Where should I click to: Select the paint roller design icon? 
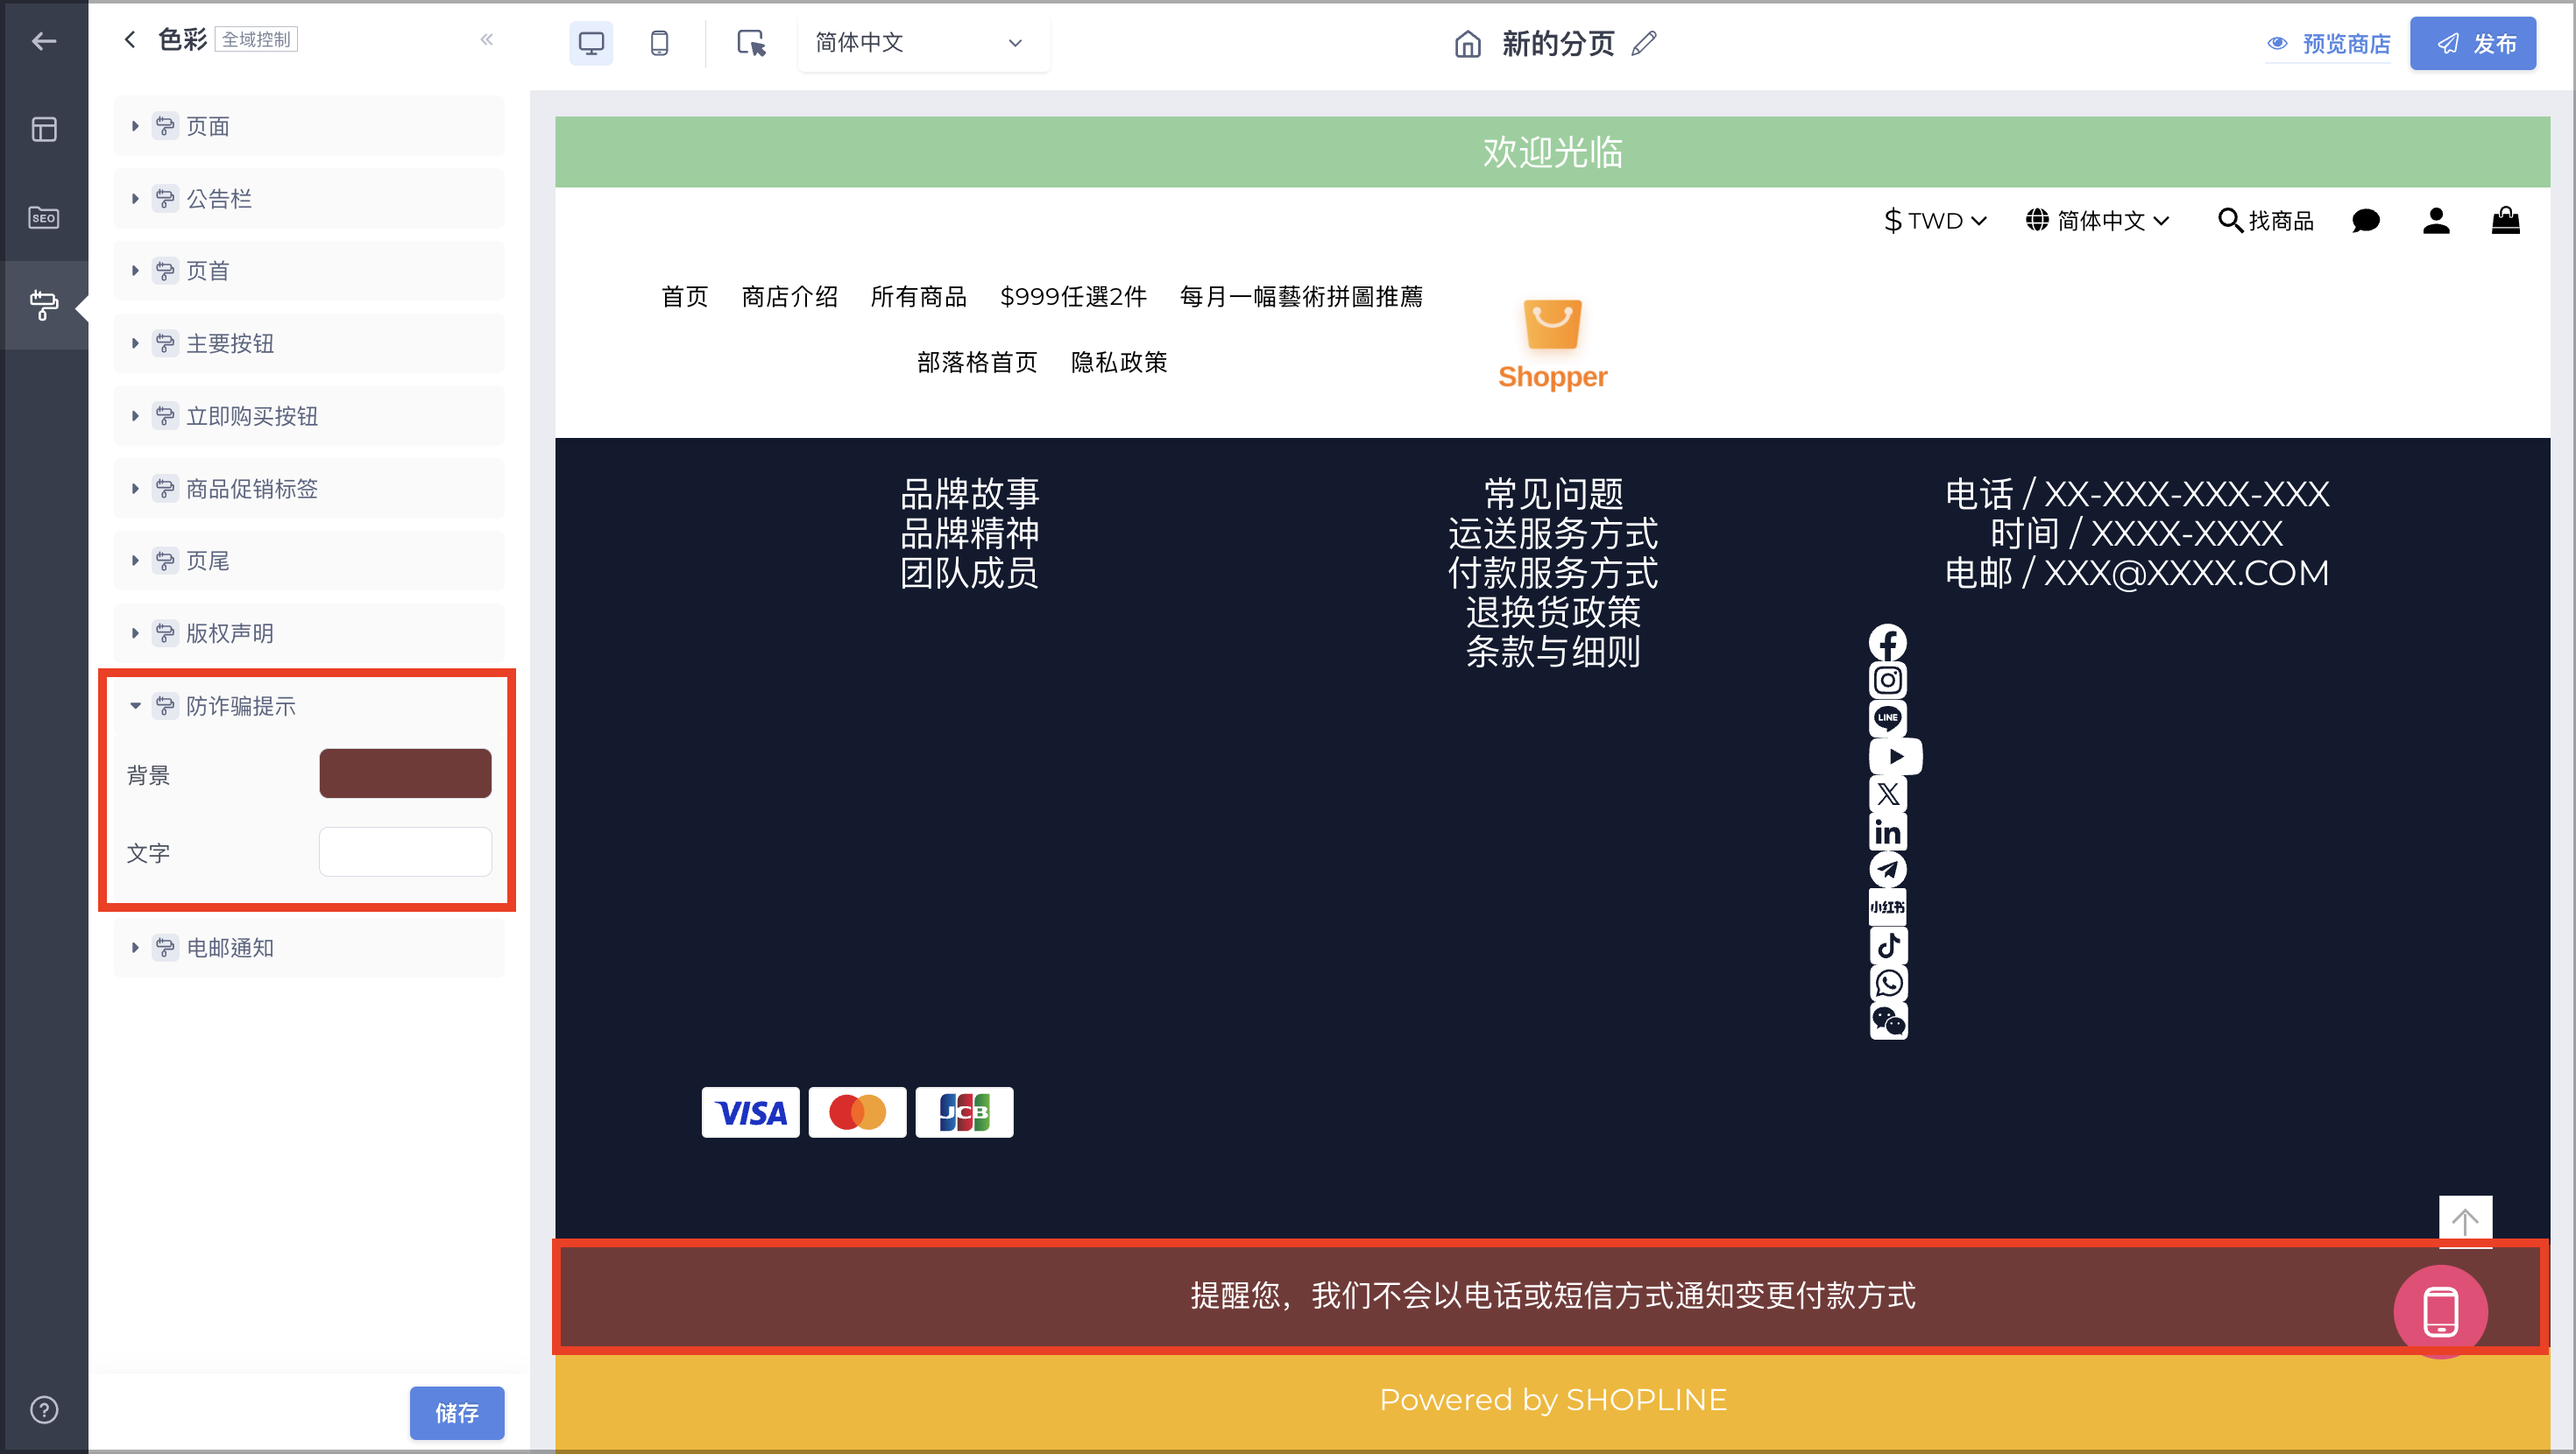[x=44, y=305]
